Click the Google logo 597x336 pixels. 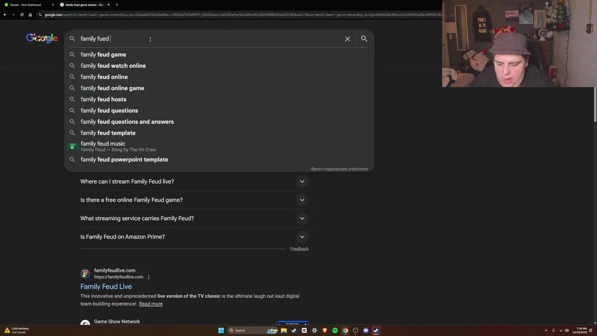[x=42, y=38]
